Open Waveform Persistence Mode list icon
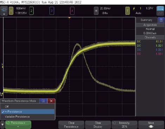 pos(43,101)
